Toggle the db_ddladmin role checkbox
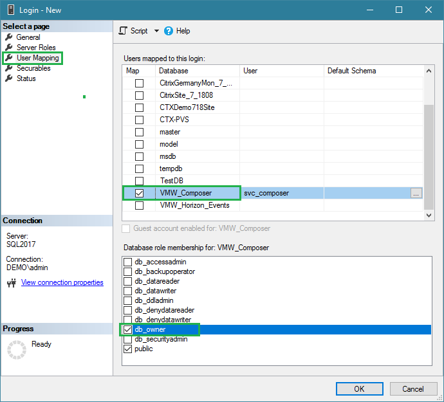The height and width of the screenshot is (402, 444). (127, 300)
